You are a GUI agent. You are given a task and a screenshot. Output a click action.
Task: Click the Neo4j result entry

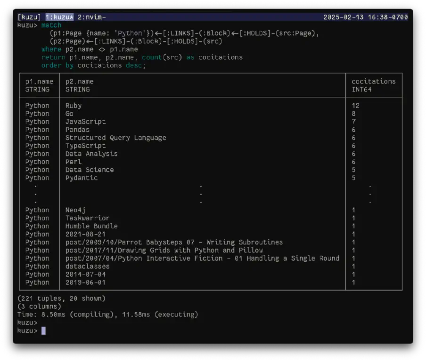(75, 210)
